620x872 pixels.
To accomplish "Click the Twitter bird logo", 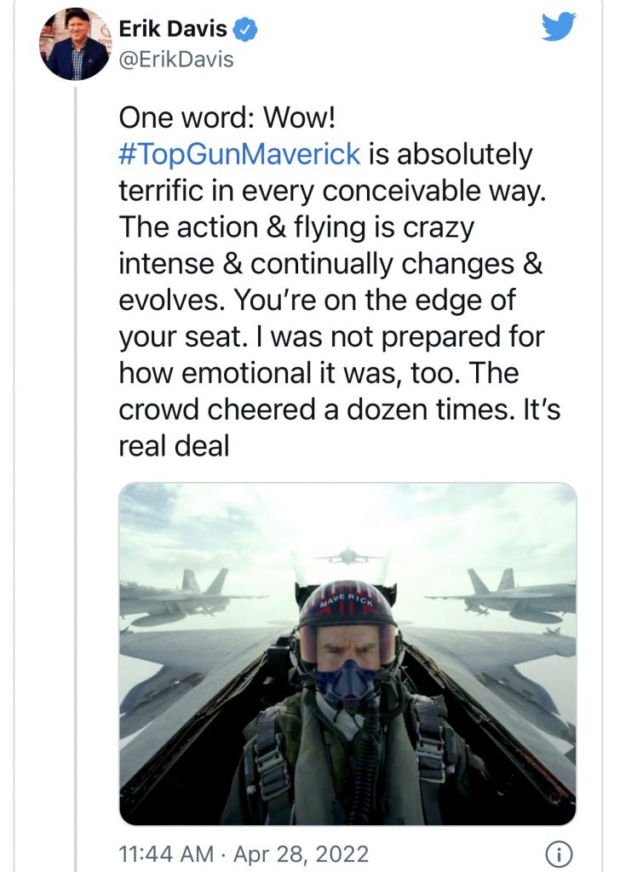I will [x=559, y=29].
